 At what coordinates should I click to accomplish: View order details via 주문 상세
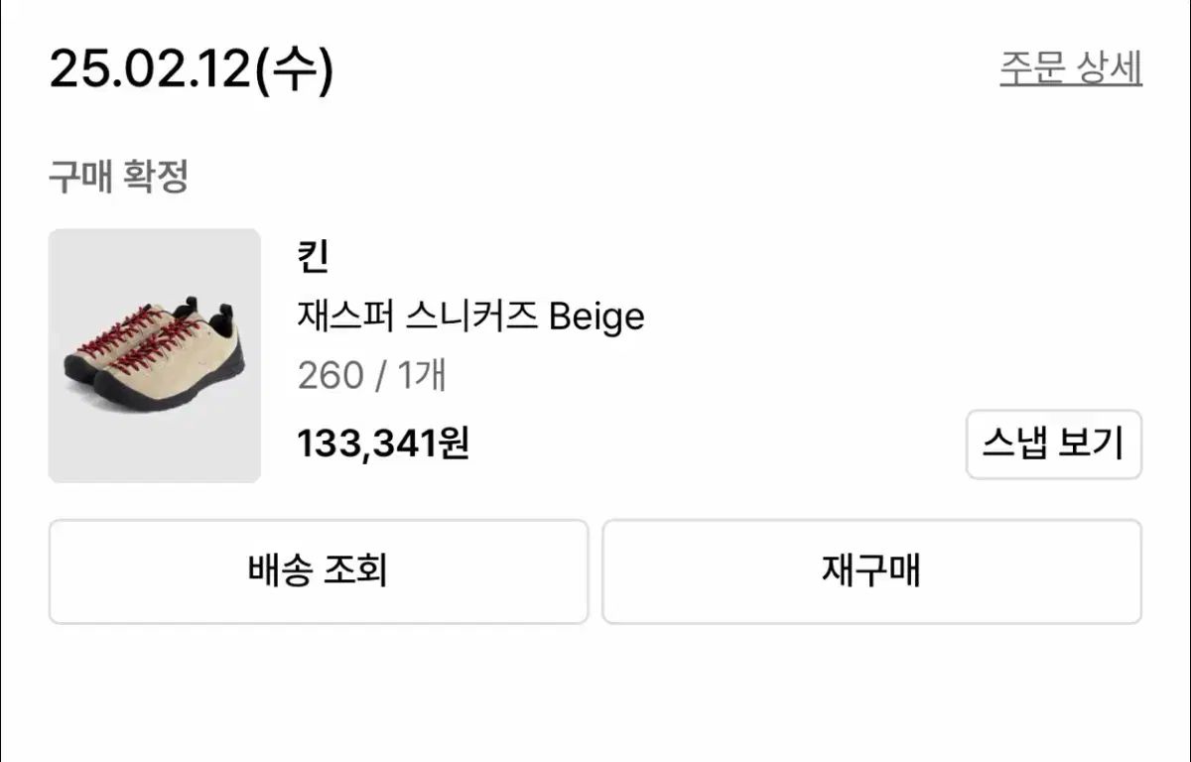click(1070, 68)
